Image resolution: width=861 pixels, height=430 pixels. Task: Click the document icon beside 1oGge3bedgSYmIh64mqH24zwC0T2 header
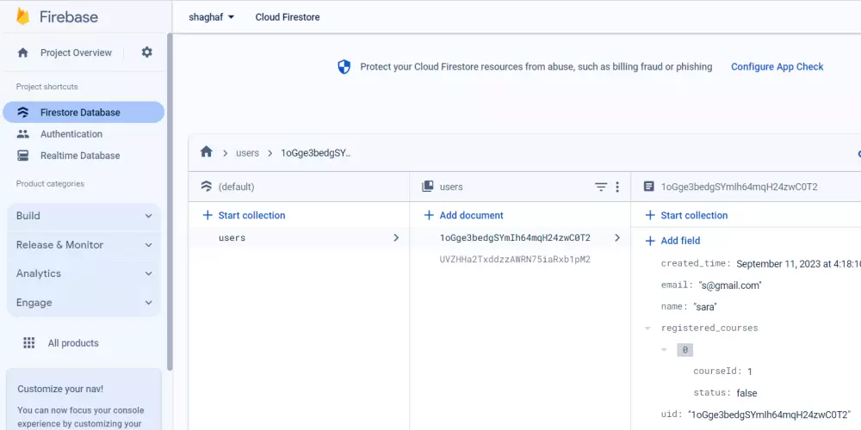click(x=648, y=187)
